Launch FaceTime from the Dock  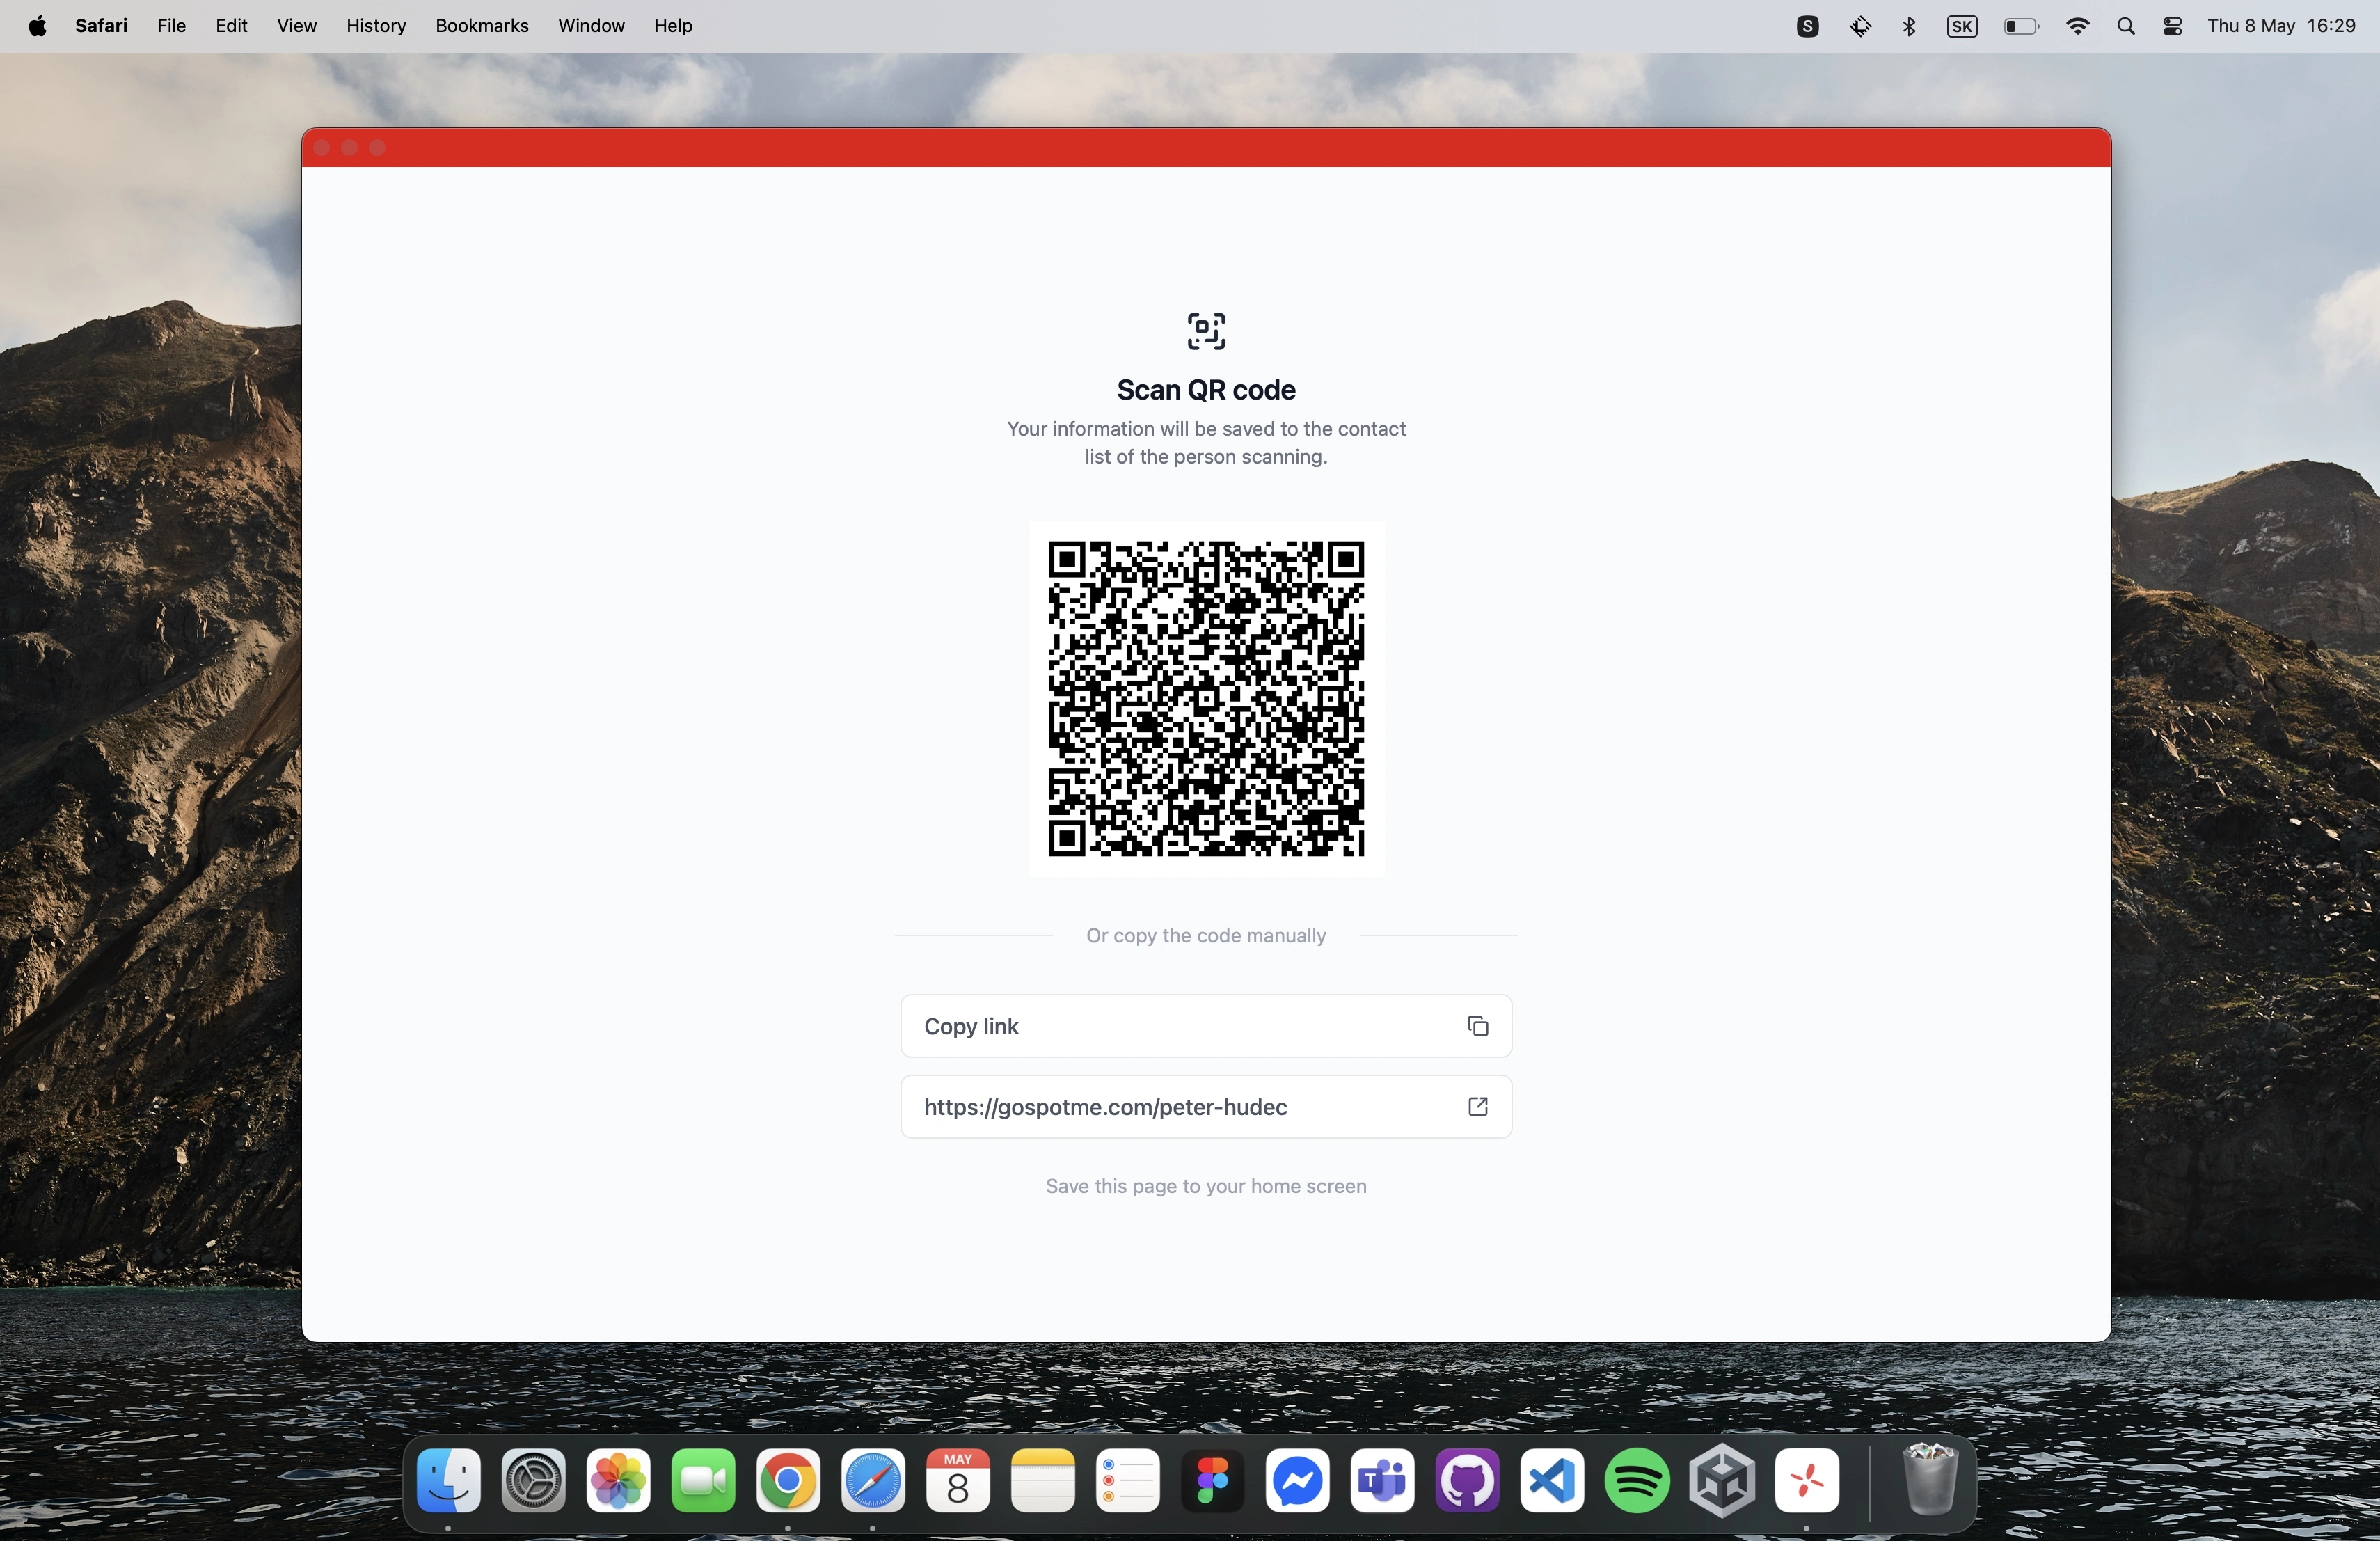[703, 1480]
